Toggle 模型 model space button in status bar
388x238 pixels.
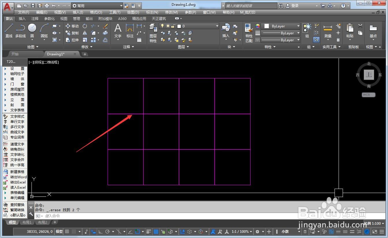click(x=59, y=231)
